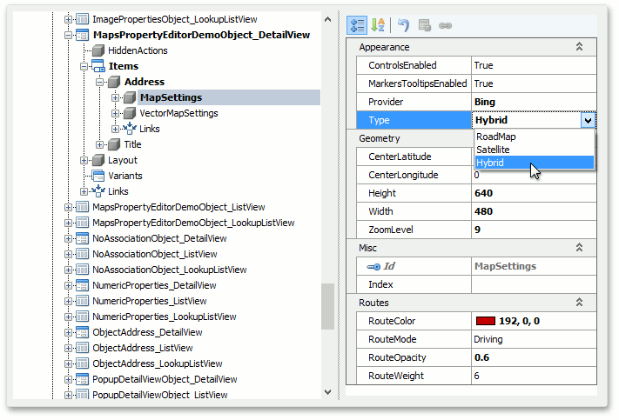Click the Links icon under Address
Image resolution: width=619 pixels, height=420 pixels.
(130, 129)
